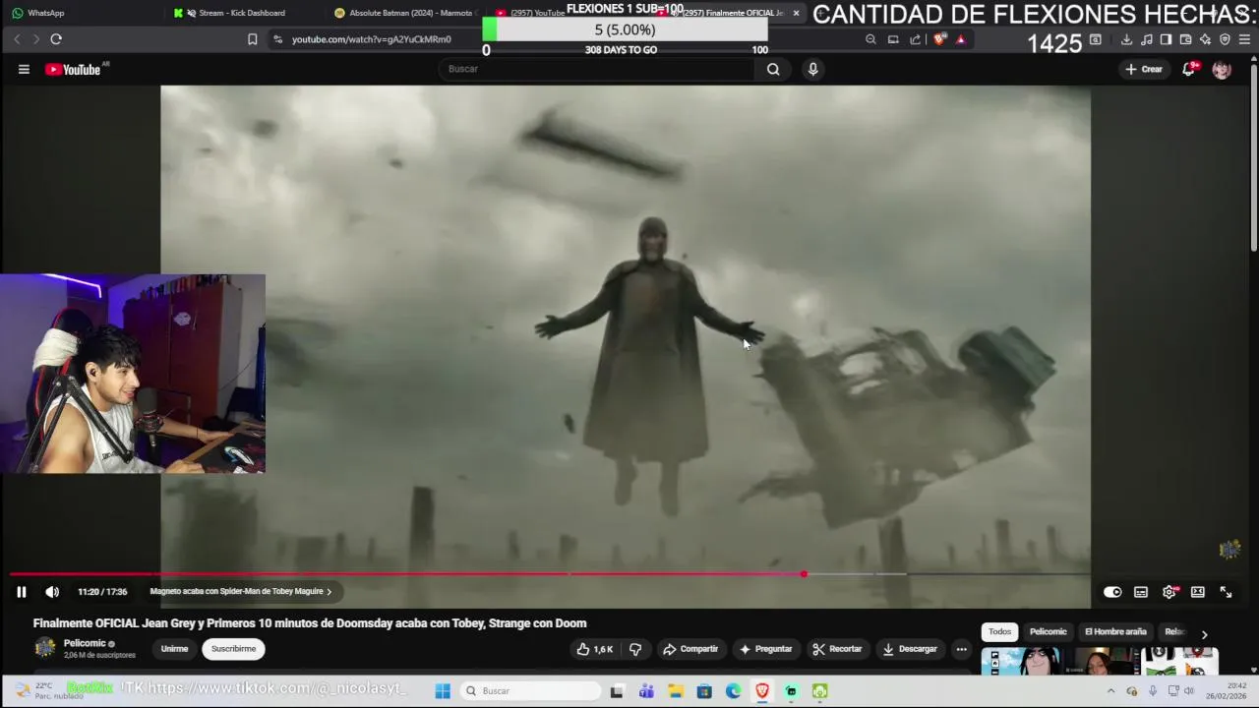Start voice search with microphone icon
This screenshot has height=708, width=1259.
[x=812, y=69]
